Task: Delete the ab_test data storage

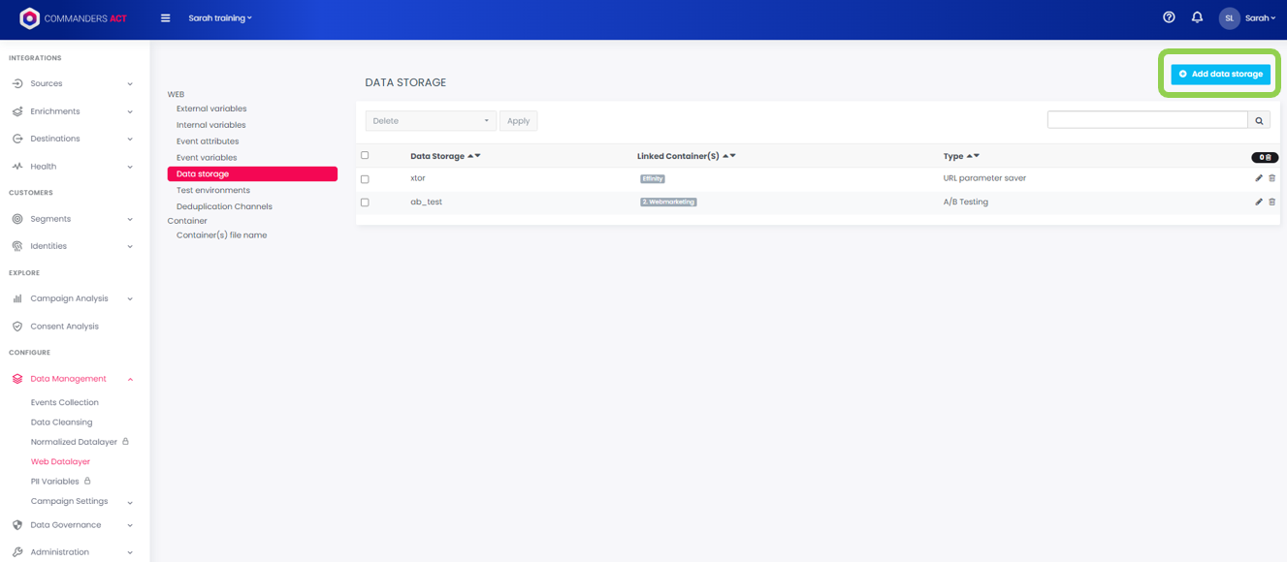Action: [1272, 203]
